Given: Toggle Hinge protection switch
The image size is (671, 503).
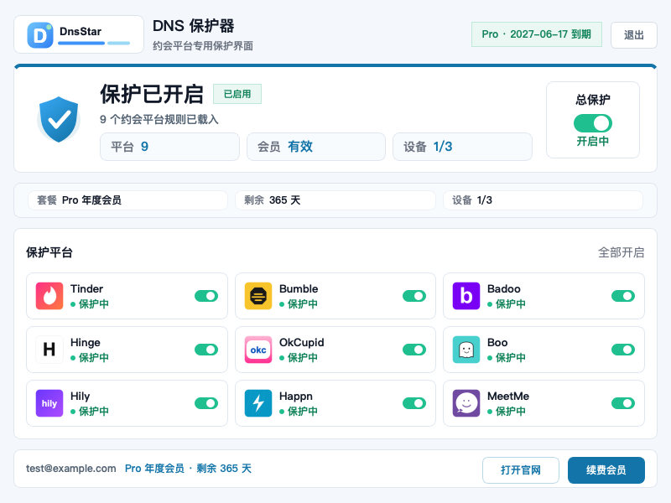Looking at the screenshot, I should point(206,350).
